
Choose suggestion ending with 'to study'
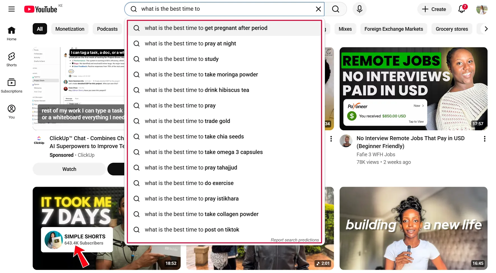pos(224,59)
